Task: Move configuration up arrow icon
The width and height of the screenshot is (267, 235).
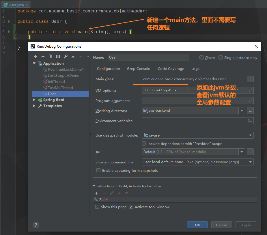Action: pyautogui.click(x=73, y=57)
